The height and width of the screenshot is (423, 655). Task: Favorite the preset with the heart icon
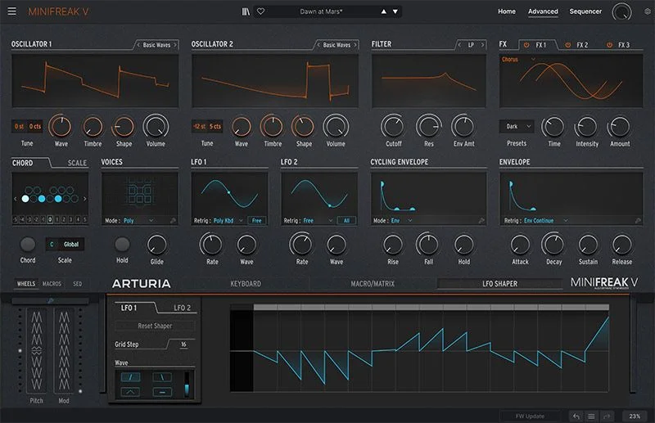(260, 11)
